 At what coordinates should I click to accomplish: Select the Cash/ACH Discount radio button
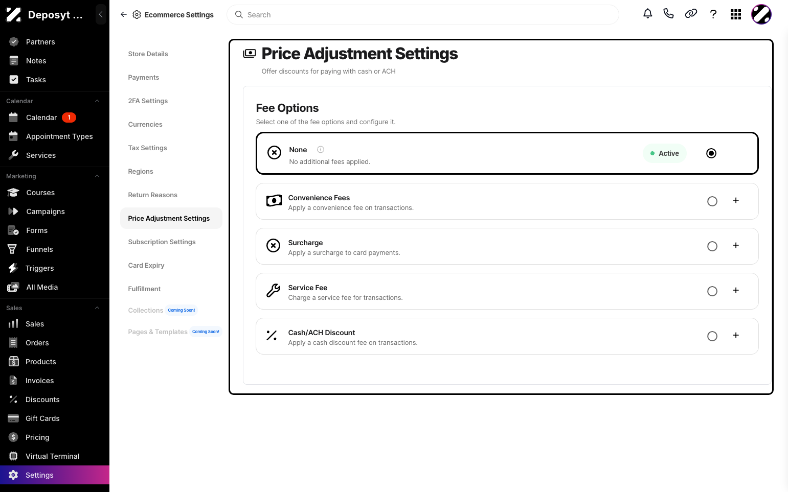[712, 336]
